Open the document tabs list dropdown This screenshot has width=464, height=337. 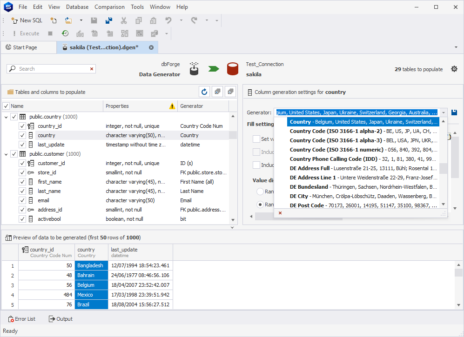pyautogui.click(x=456, y=47)
